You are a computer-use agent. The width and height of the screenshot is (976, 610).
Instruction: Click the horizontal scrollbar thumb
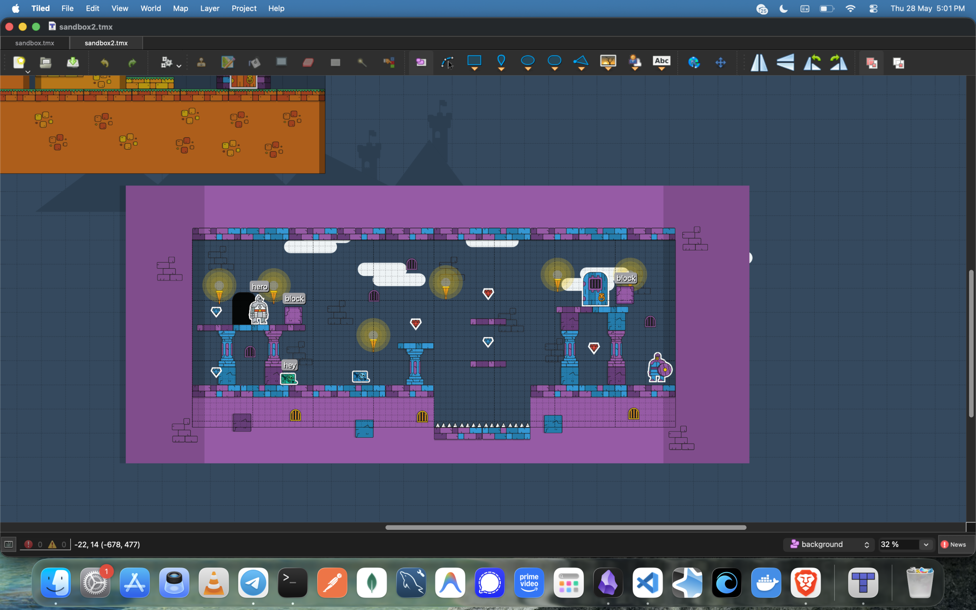coord(566,527)
